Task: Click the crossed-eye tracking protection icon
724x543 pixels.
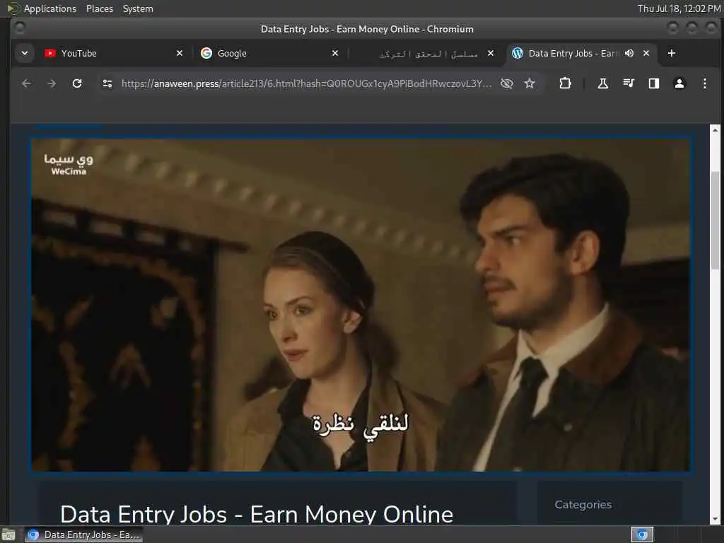Action: pyautogui.click(x=506, y=83)
